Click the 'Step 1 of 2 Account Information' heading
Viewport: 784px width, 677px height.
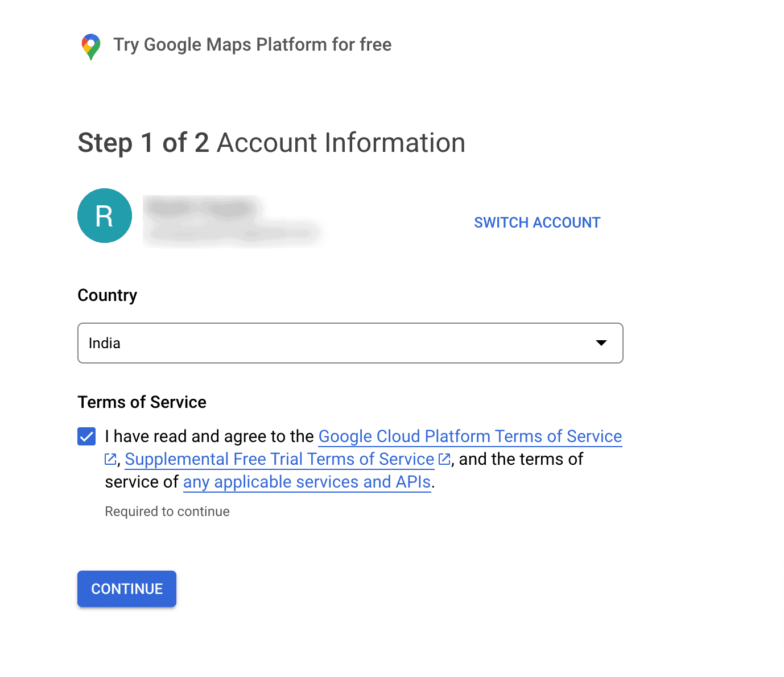(271, 143)
